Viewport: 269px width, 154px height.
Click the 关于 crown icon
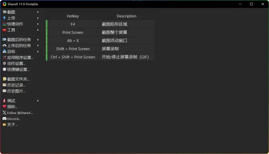(x=4, y=125)
